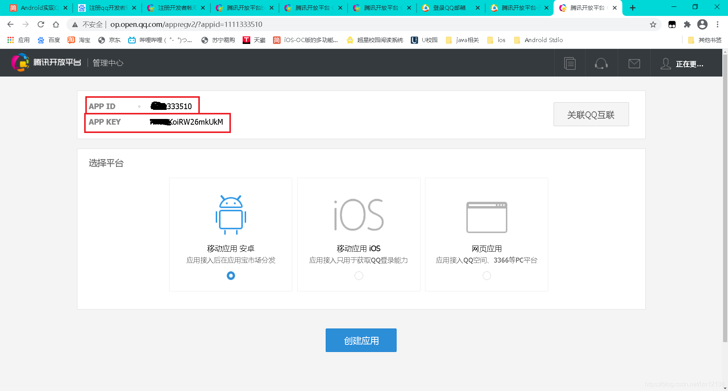Switch to the eighth tab 腾讯开放平台
Image resolution: width=728 pixels, height=391 pixels.
519,8
